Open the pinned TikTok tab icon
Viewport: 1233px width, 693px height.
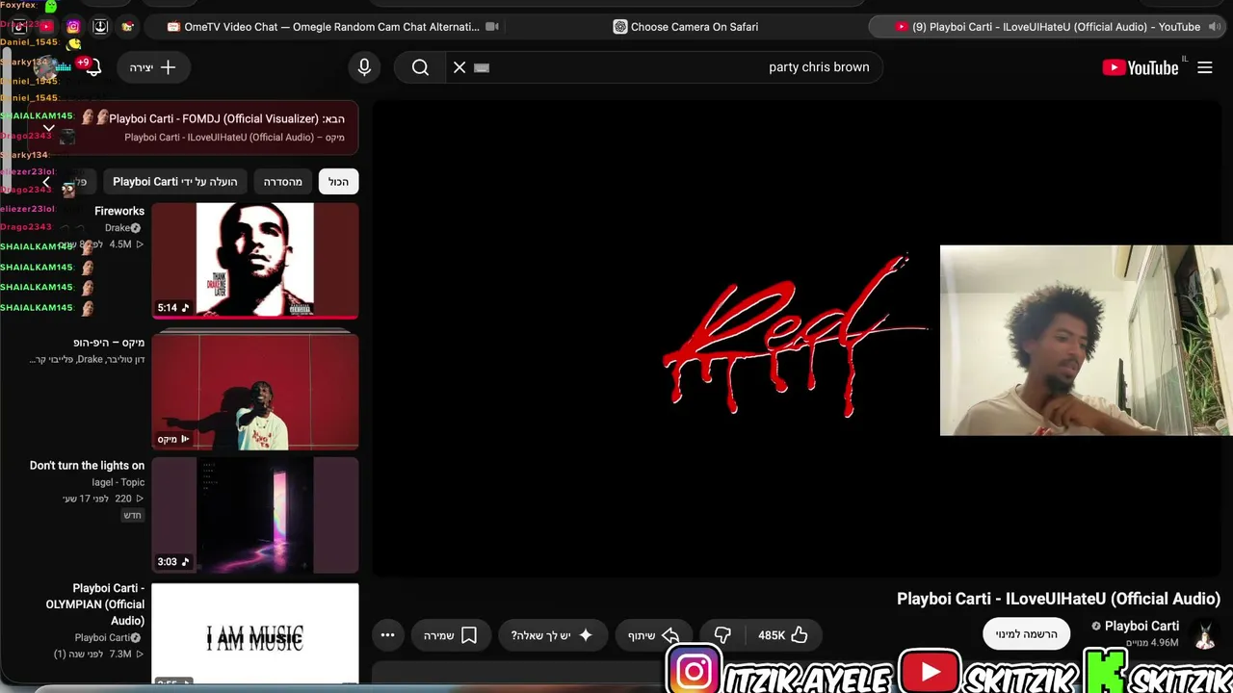click(x=18, y=27)
